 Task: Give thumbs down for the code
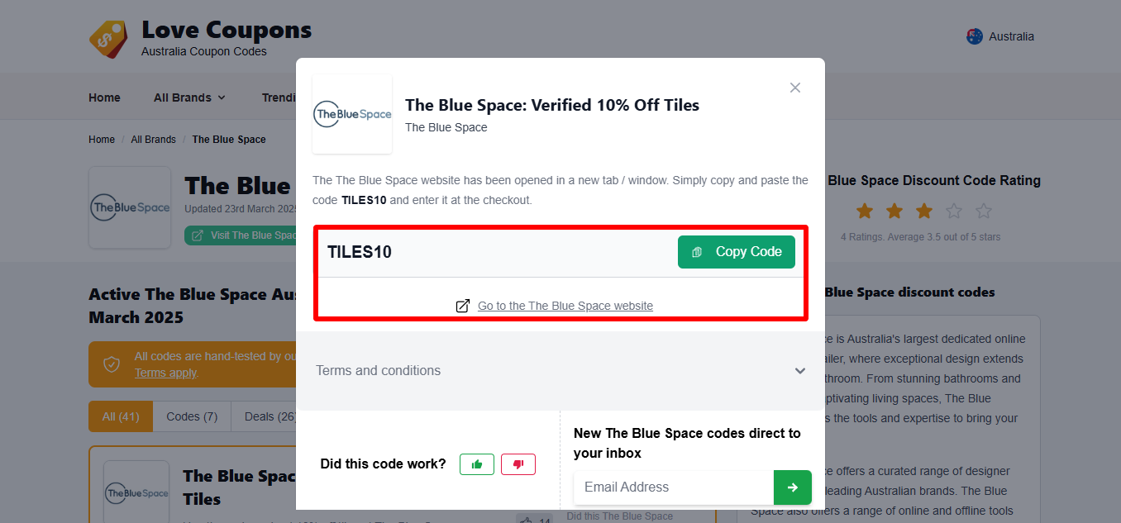(518, 464)
